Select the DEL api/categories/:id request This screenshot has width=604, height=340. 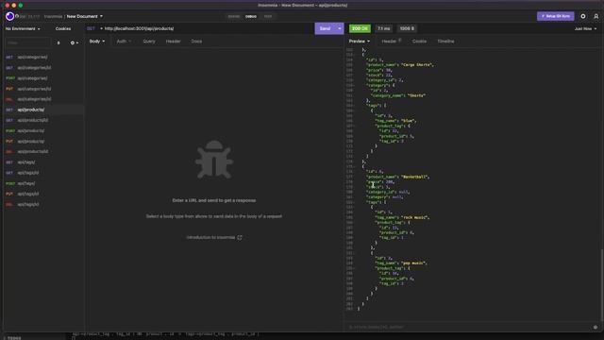pos(43,99)
